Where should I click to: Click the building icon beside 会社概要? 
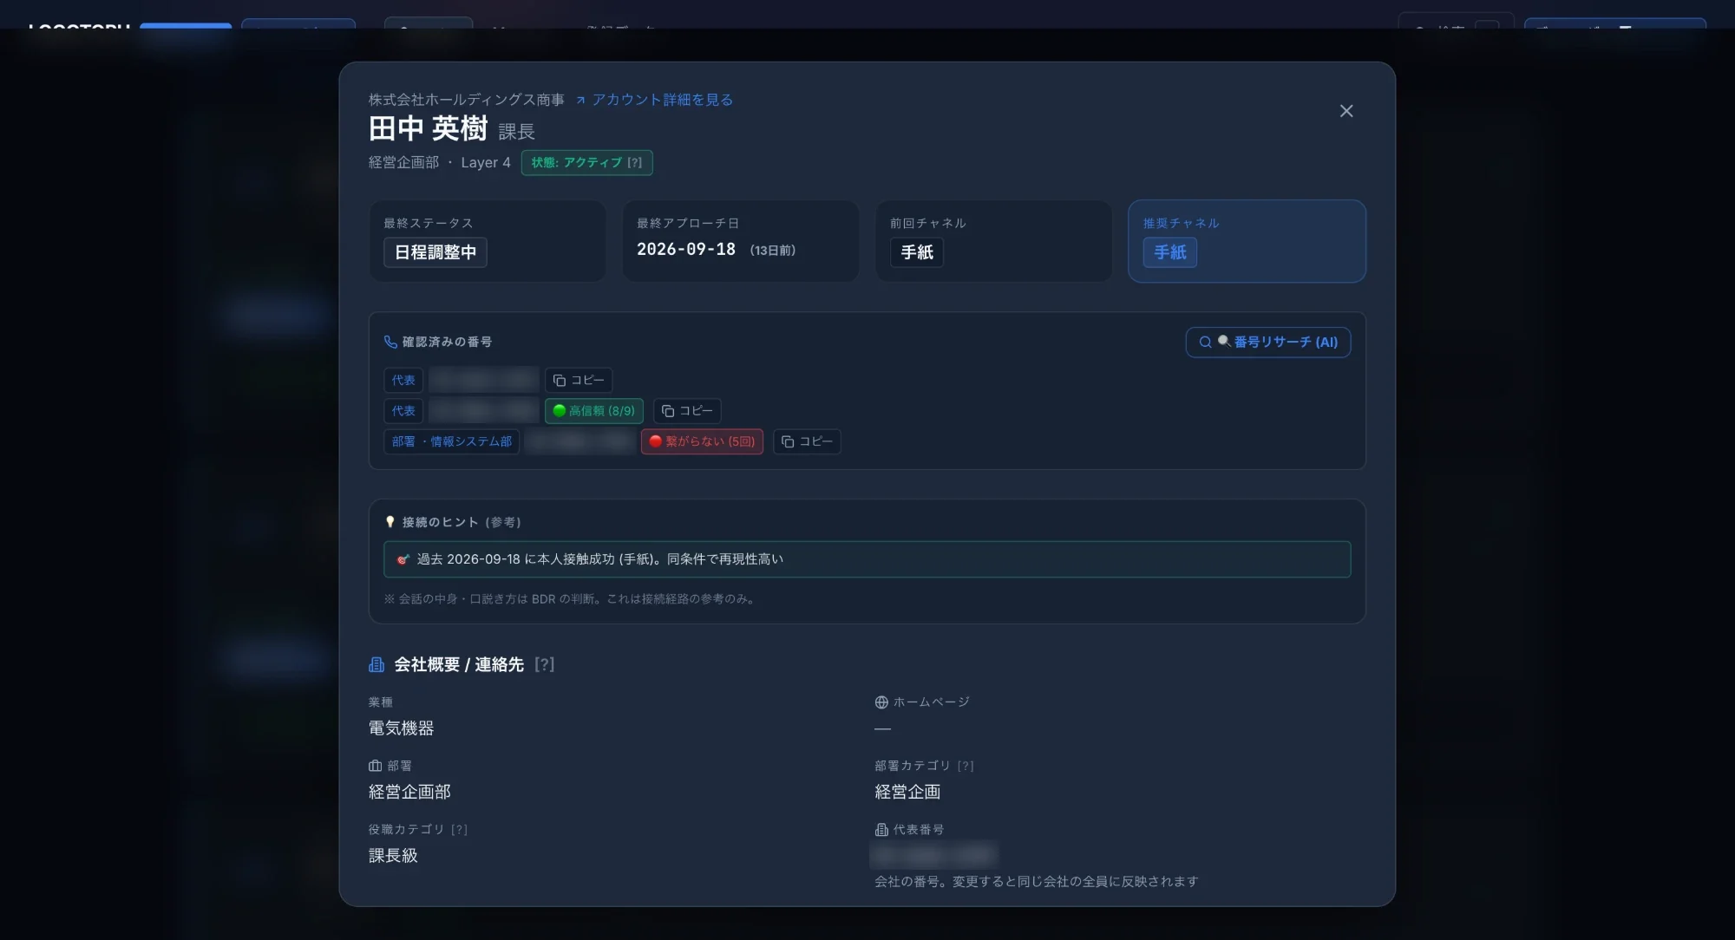tap(376, 665)
